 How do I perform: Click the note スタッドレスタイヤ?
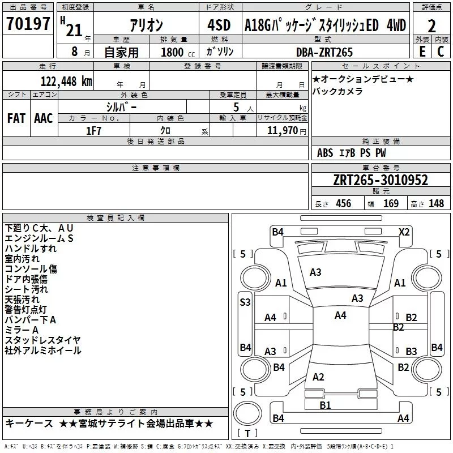(x=43, y=340)
